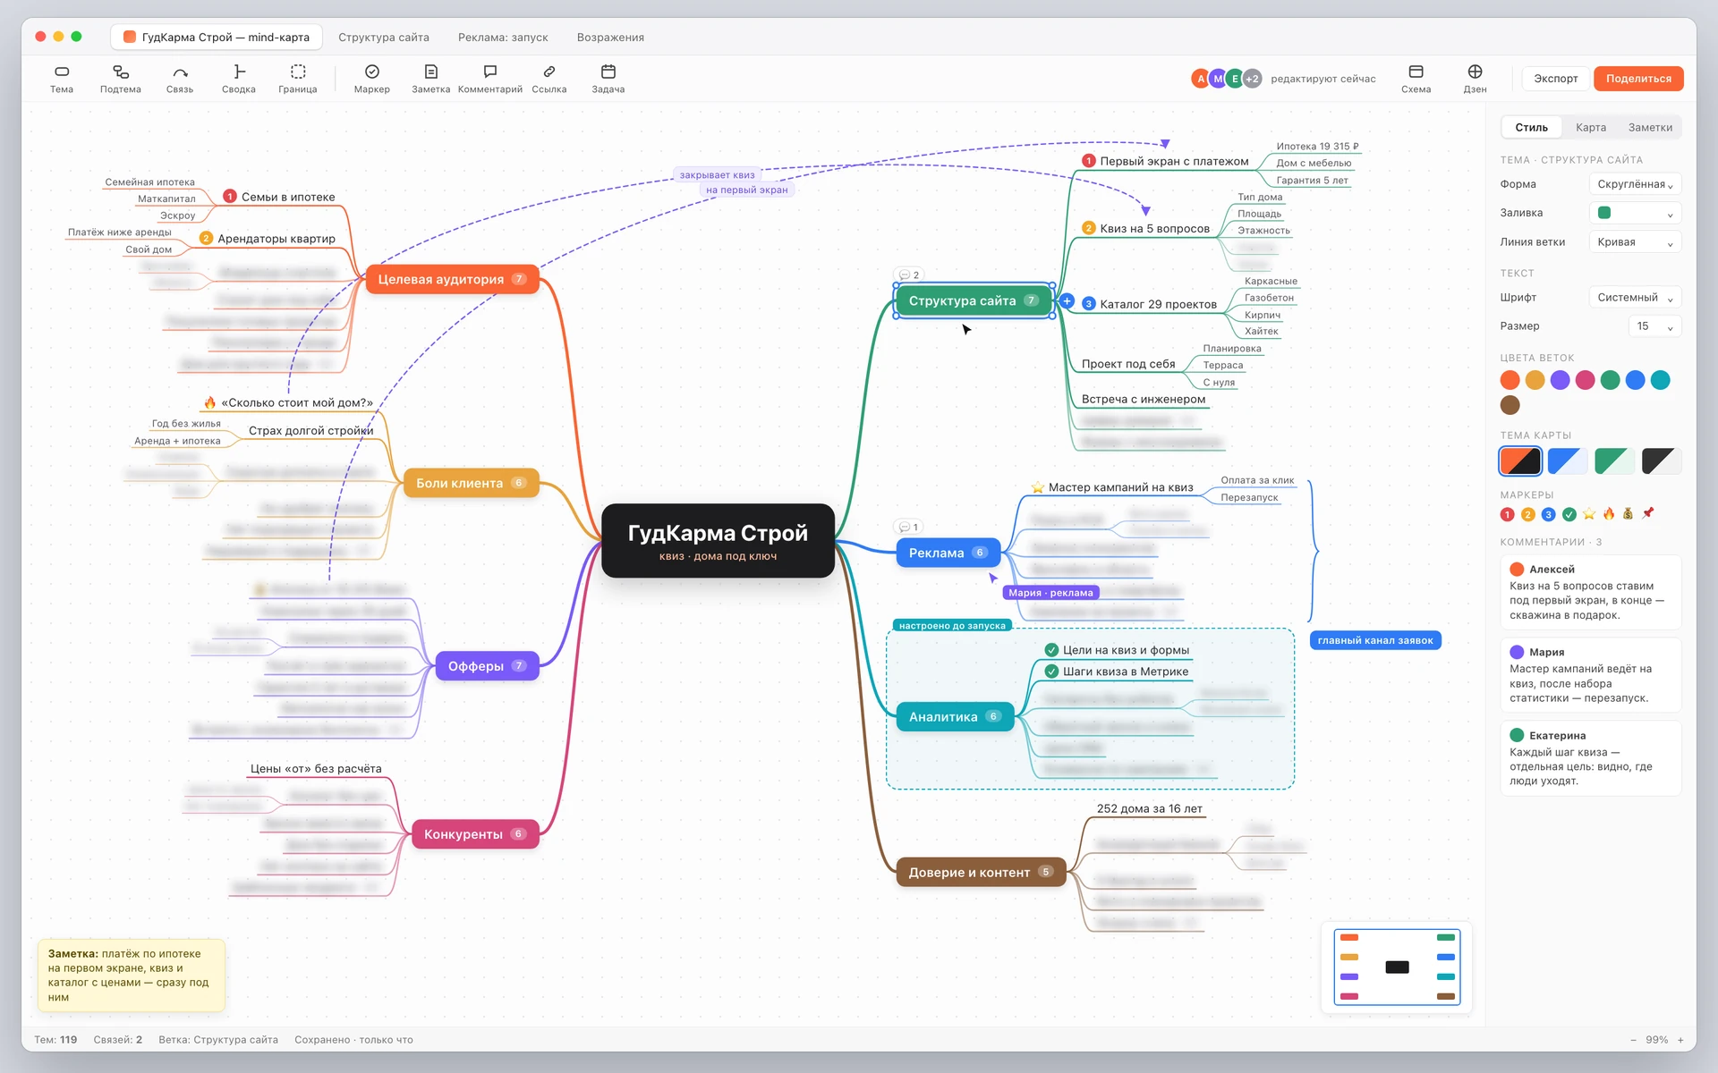
Task: Open comment bubble above Реклама node
Action: point(909,528)
